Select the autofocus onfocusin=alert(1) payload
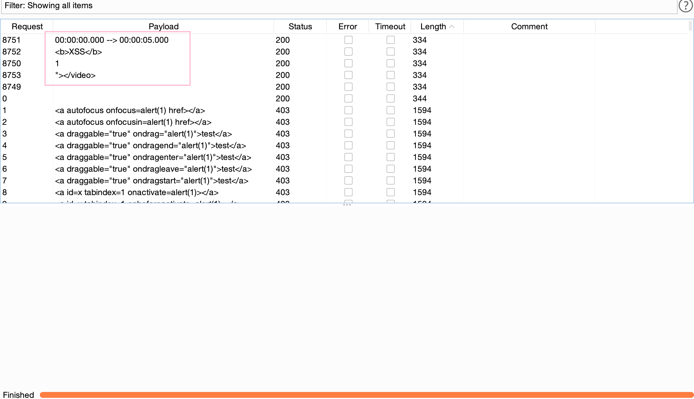This screenshot has width=694, height=399. tap(133, 122)
